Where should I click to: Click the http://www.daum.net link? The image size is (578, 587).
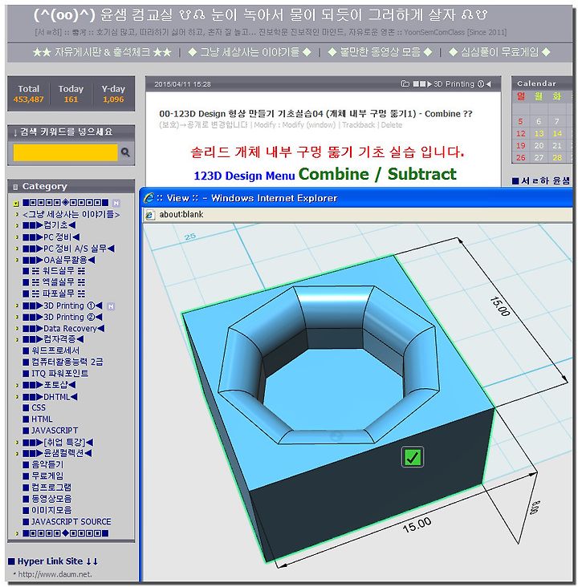(55, 574)
